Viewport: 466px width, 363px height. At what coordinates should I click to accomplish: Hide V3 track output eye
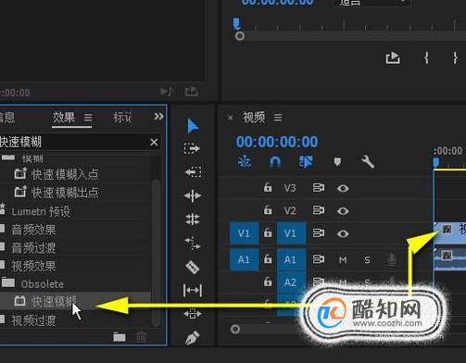pyautogui.click(x=343, y=188)
